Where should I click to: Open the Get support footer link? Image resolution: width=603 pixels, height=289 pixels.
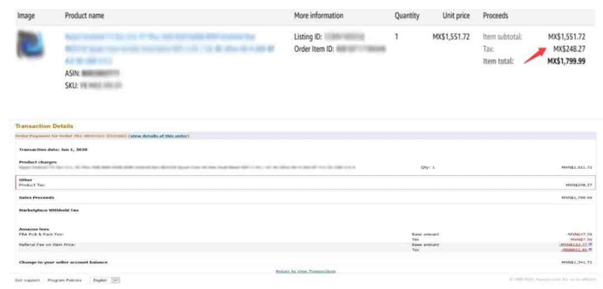click(x=27, y=280)
